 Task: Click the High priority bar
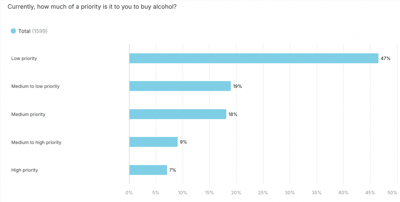[x=148, y=170]
